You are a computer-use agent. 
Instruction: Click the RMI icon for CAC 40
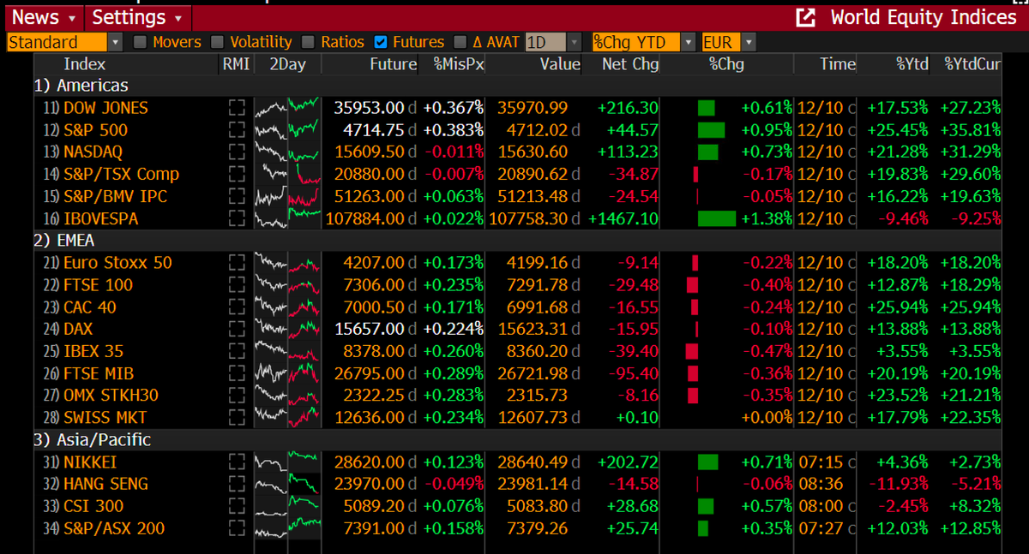click(236, 307)
